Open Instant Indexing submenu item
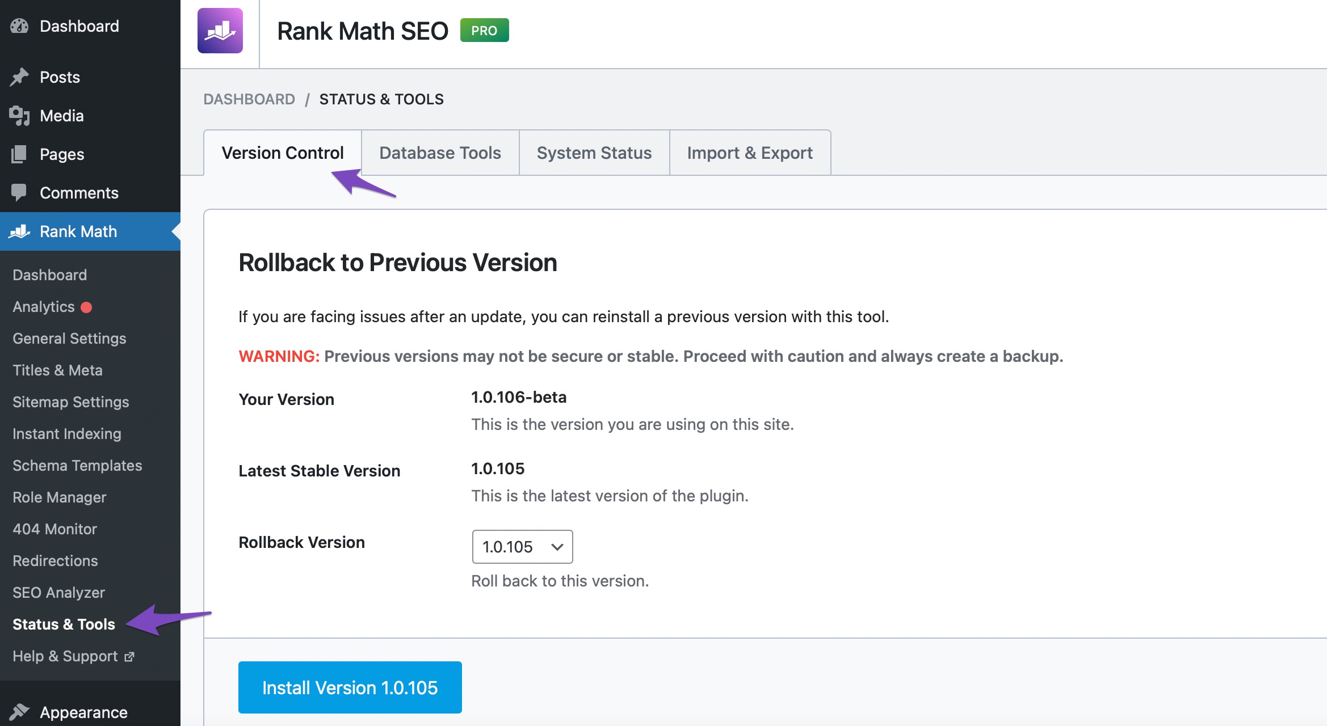The image size is (1327, 726). [67, 434]
